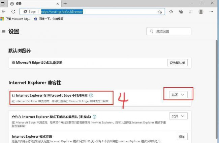The image size is (219, 143).
Task: Open the 允许 dropdown for IE mode
Action: [178, 116]
